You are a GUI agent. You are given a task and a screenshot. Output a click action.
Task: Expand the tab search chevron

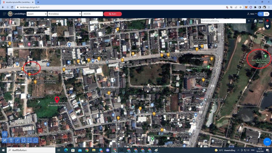point(249,2)
